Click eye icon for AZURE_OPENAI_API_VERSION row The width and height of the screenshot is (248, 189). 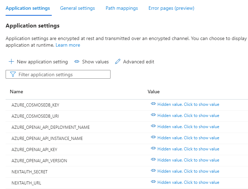click(x=153, y=159)
